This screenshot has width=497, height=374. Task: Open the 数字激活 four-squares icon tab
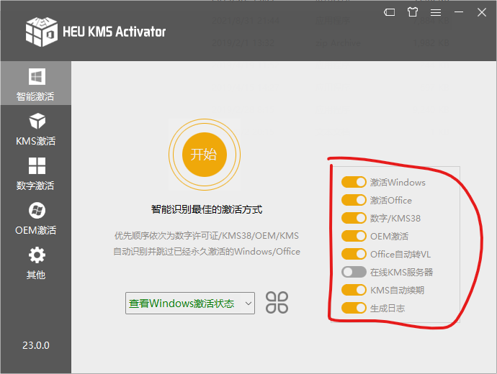pyautogui.click(x=36, y=173)
